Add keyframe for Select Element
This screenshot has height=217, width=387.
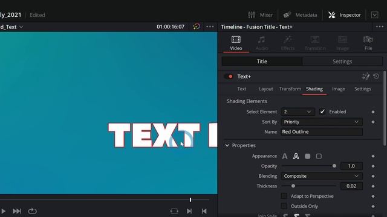(x=373, y=112)
